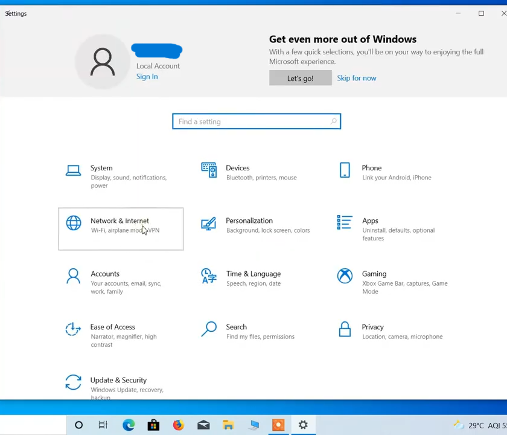Open the Time & Language icon
The height and width of the screenshot is (435, 507).
pos(209,276)
